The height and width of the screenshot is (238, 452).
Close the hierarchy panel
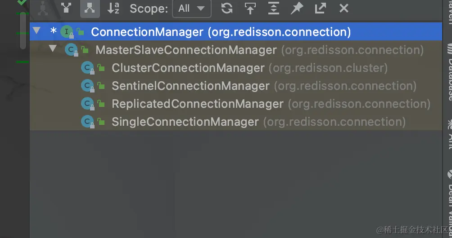[344, 8]
